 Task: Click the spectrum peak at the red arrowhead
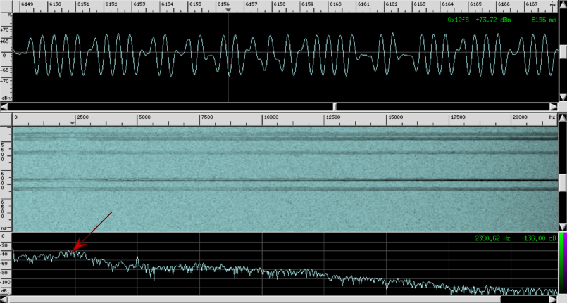72,250
